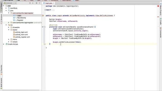The height and width of the screenshot is (91, 162).
Task: Switch to the Login.java editor tab
Action: tap(49, 3)
